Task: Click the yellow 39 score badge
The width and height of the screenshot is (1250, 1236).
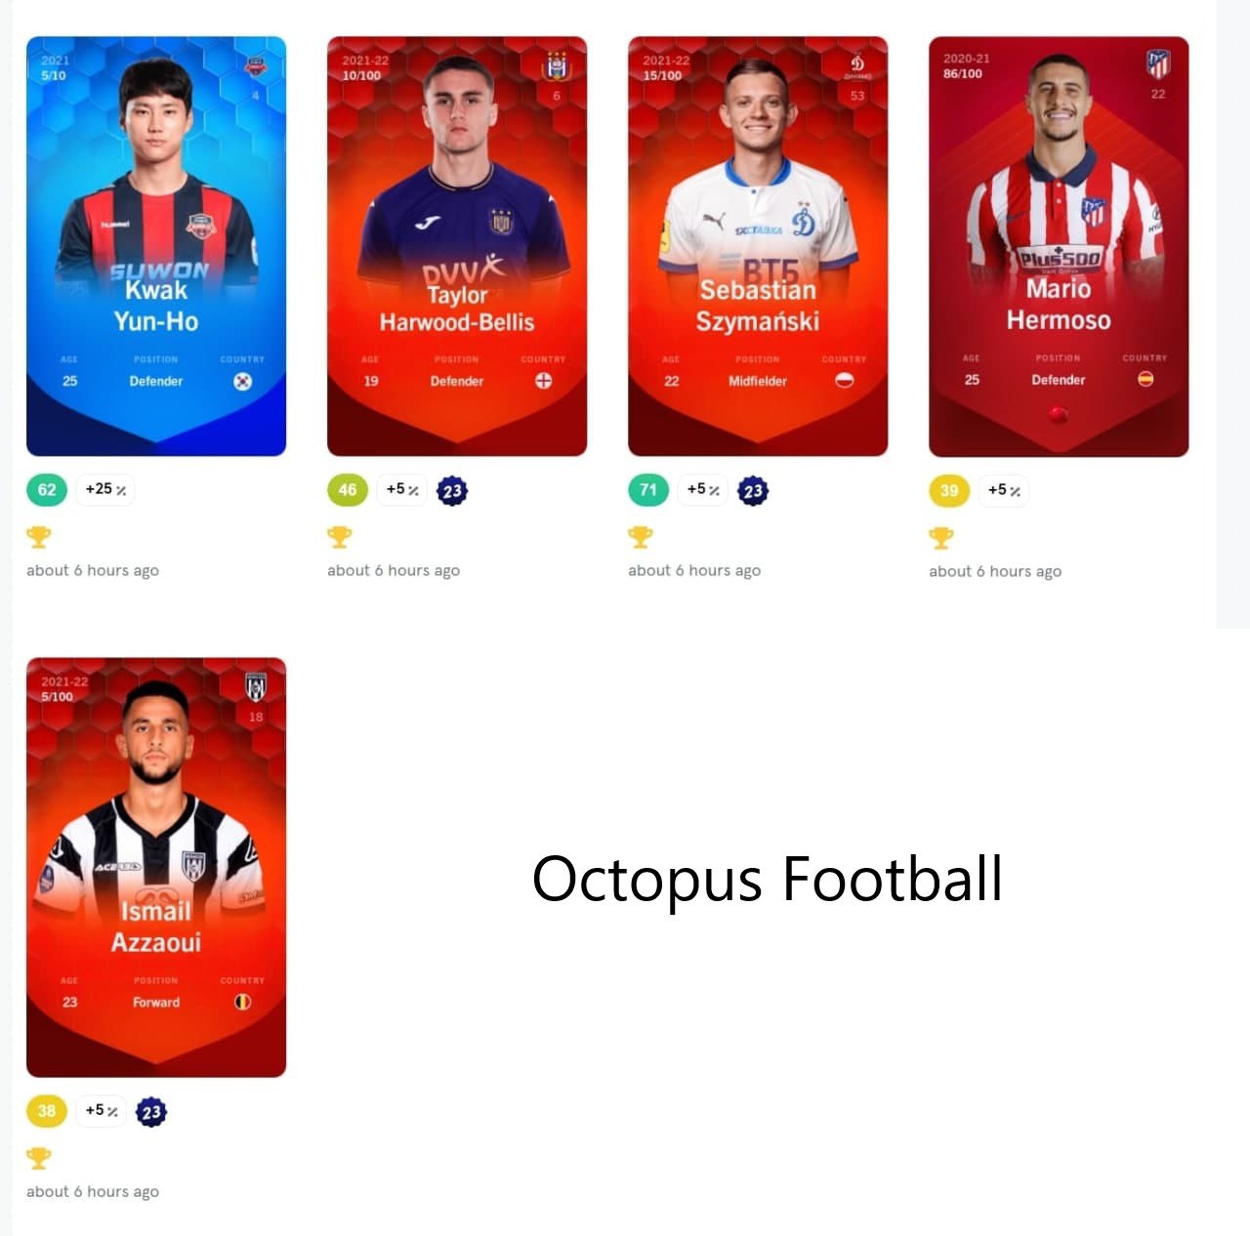Action: [x=949, y=490]
